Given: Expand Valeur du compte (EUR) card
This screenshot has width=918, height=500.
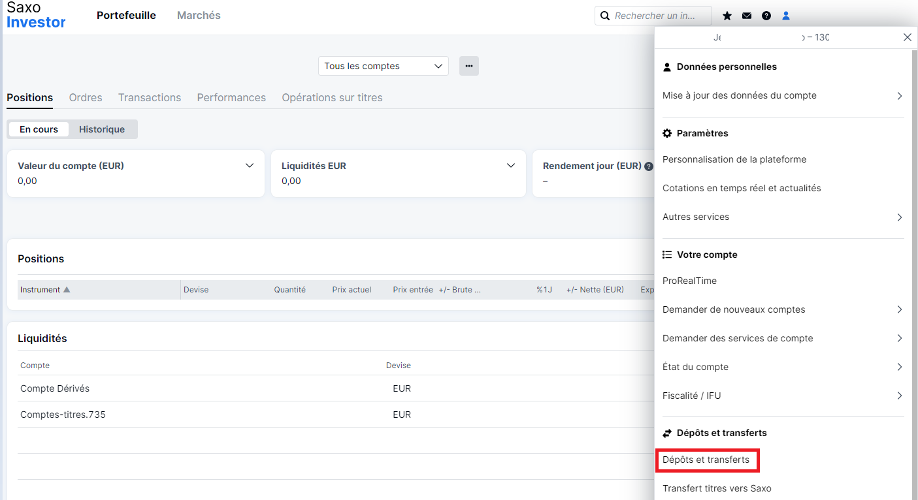Looking at the screenshot, I should pyautogui.click(x=249, y=166).
